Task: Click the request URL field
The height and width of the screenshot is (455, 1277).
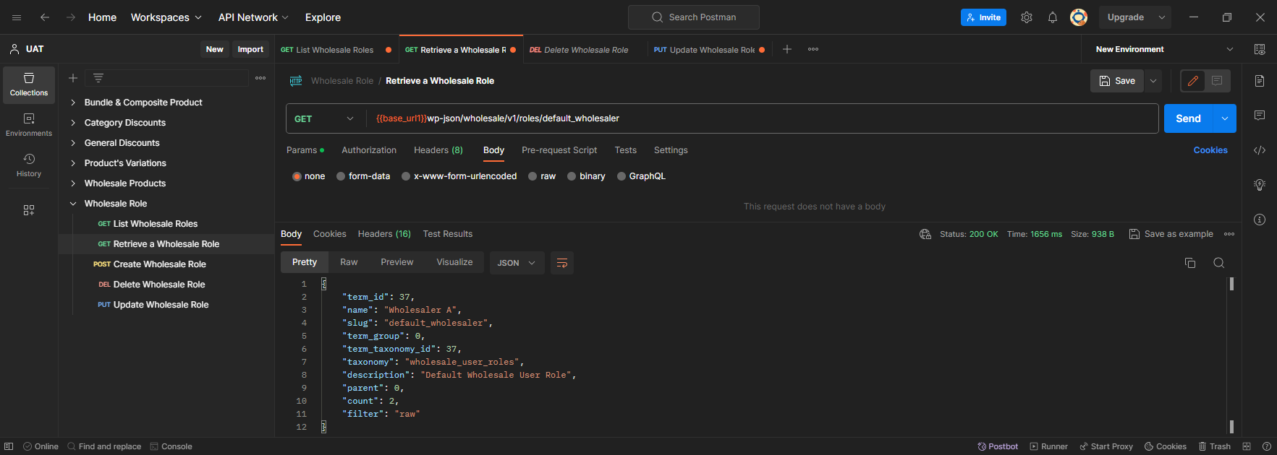Action: [x=763, y=118]
